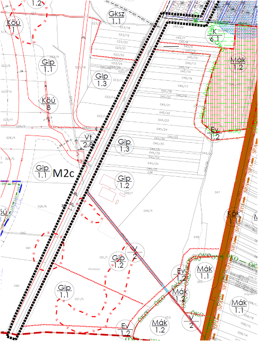Click parcel number 023/9
This screenshot has height=341, width=258.
(5, 66)
